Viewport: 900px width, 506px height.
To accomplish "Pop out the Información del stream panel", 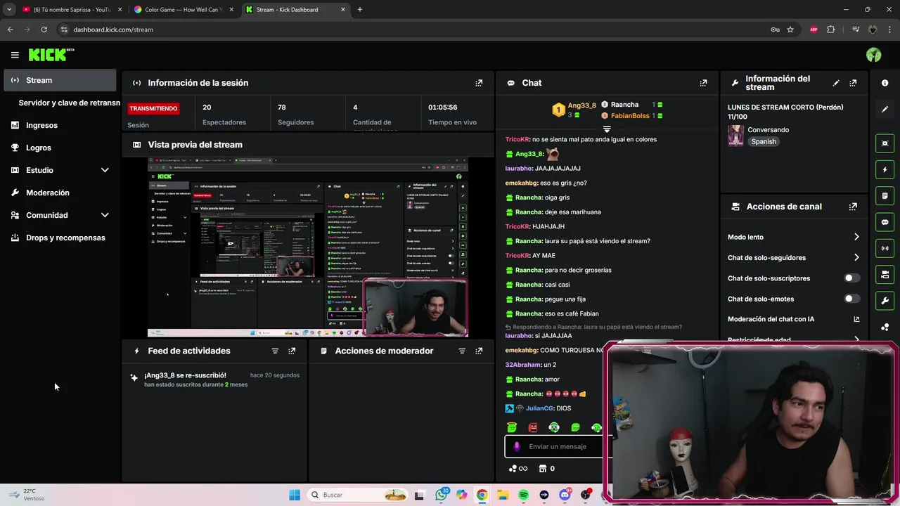I will coord(853,83).
